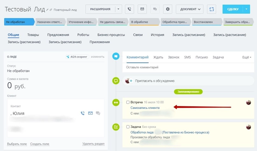Click the link icon next to lead title
The image size is (257, 151).
(51, 10)
